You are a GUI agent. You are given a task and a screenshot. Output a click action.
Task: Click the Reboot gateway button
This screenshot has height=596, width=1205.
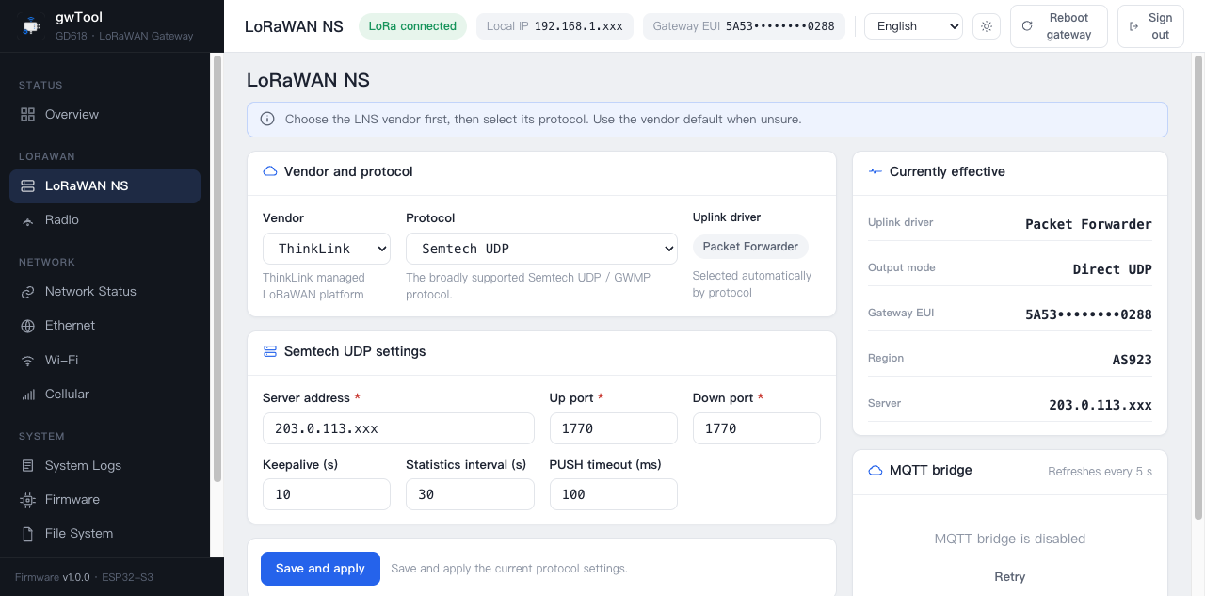tap(1059, 26)
